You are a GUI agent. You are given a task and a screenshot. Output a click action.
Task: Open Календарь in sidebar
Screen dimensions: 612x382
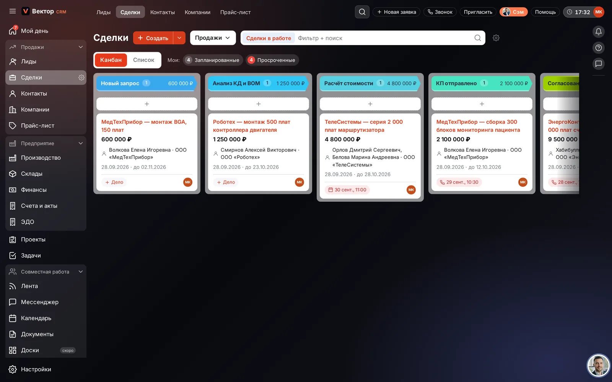click(46, 318)
